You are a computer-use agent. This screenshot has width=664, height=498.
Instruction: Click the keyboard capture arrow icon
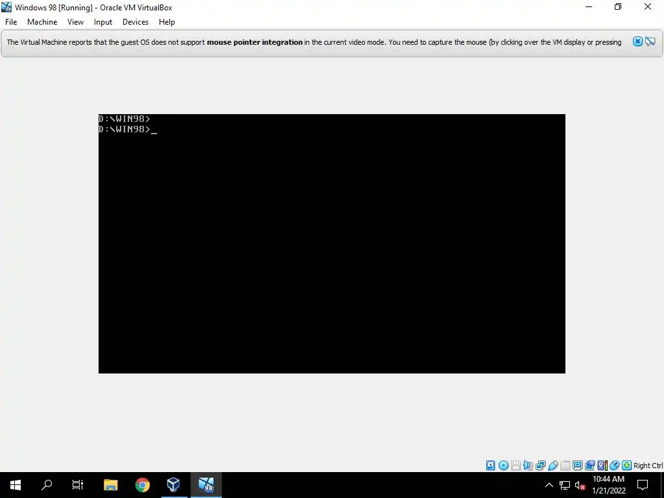click(x=627, y=466)
